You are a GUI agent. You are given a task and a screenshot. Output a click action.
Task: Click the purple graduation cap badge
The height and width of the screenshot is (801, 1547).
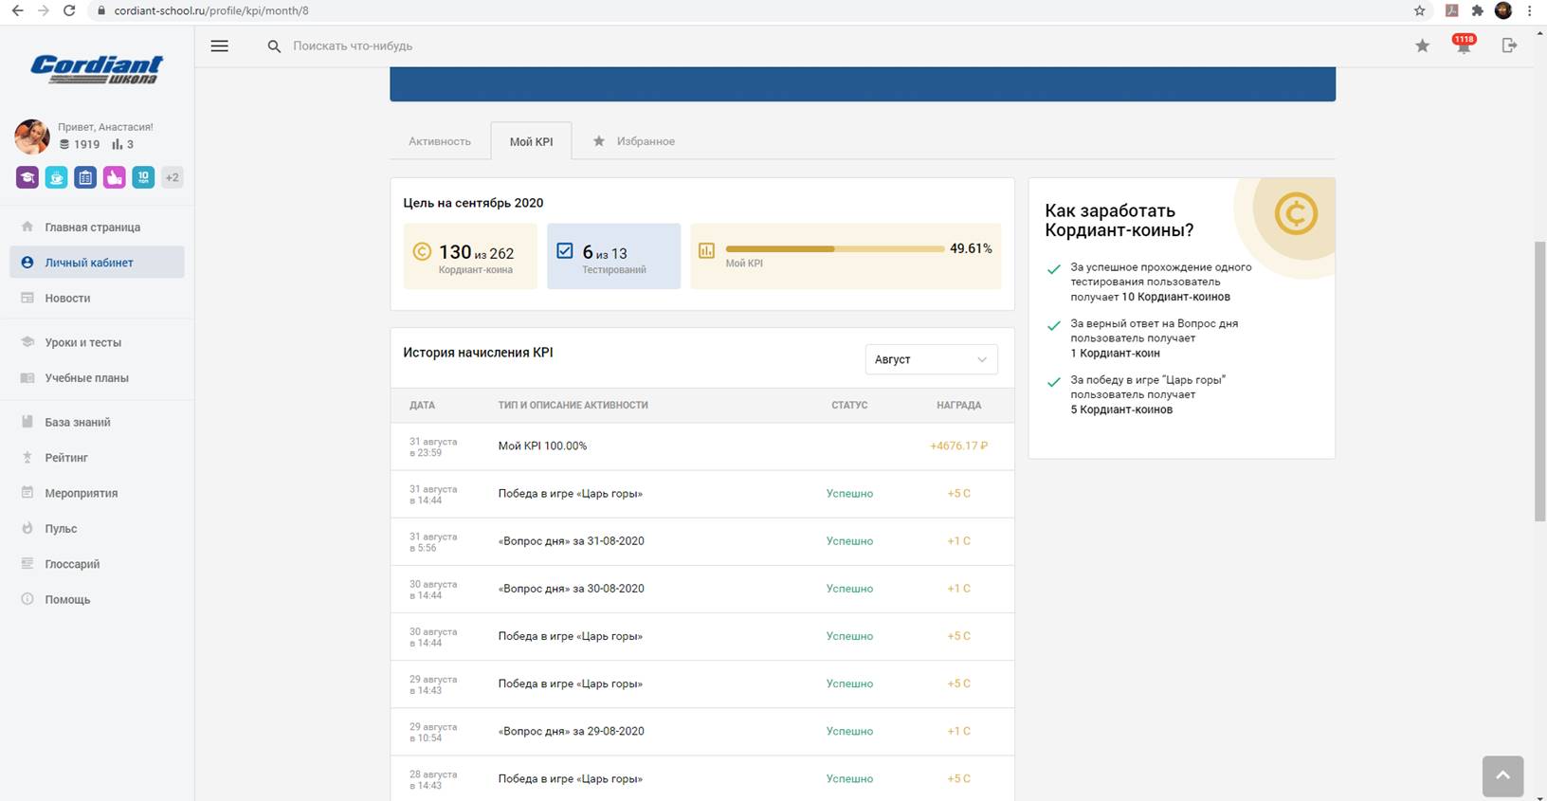pyautogui.click(x=27, y=177)
